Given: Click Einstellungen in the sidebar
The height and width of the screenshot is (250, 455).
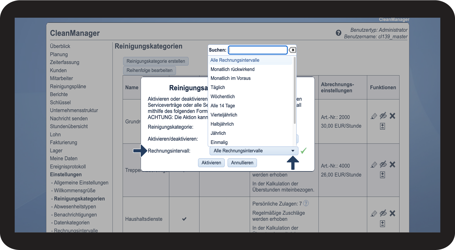Looking at the screenshot, I should click(x=66, y=175).
